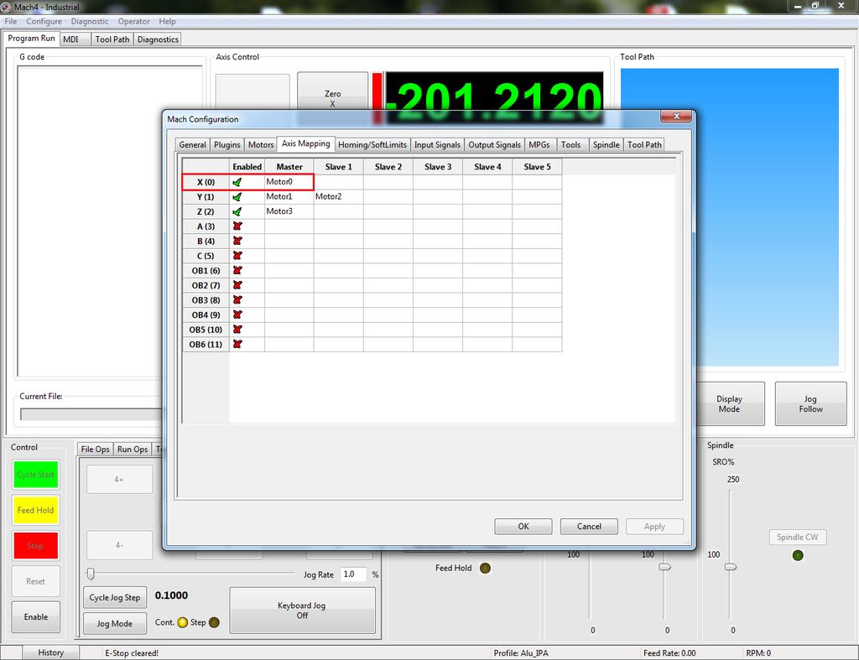This screenshot has height=660, width=859.
Task: Close the Mach Configuration dialog
Action: [677, 116]
